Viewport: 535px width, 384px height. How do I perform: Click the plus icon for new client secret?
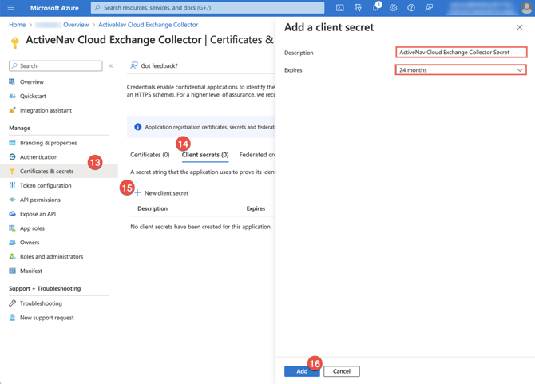[137, 193]
